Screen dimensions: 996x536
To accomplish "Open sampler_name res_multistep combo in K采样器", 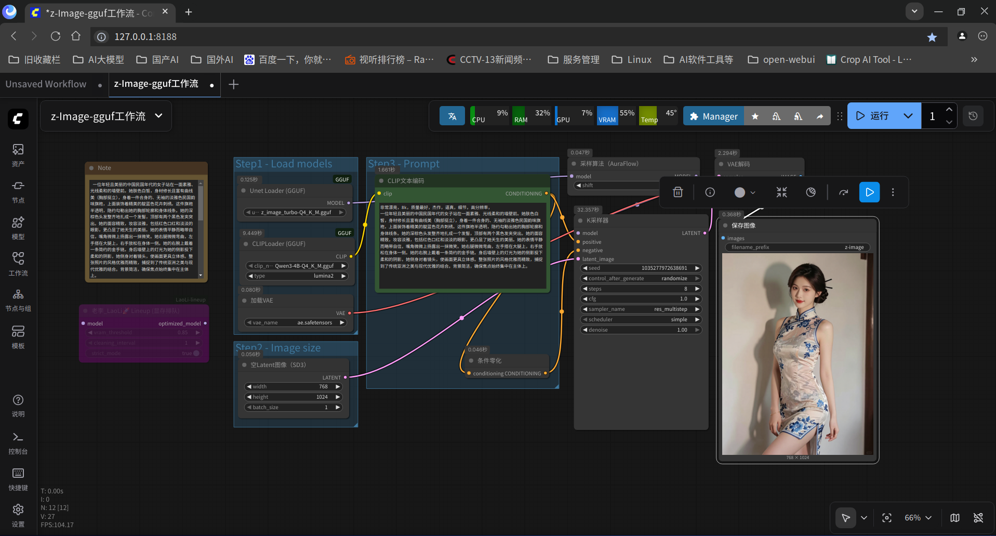I will [641, 309].
